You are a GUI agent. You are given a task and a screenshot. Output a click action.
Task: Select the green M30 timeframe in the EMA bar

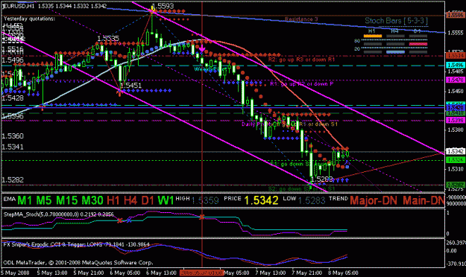[x=92, y=200]
